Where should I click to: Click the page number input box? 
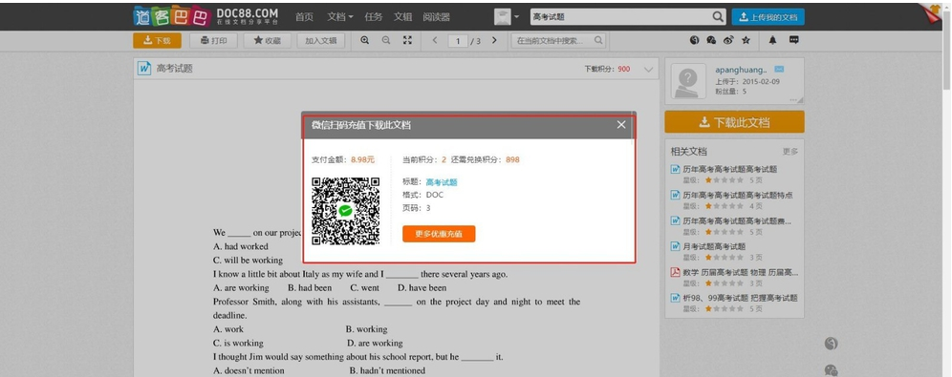click(458, 41)
